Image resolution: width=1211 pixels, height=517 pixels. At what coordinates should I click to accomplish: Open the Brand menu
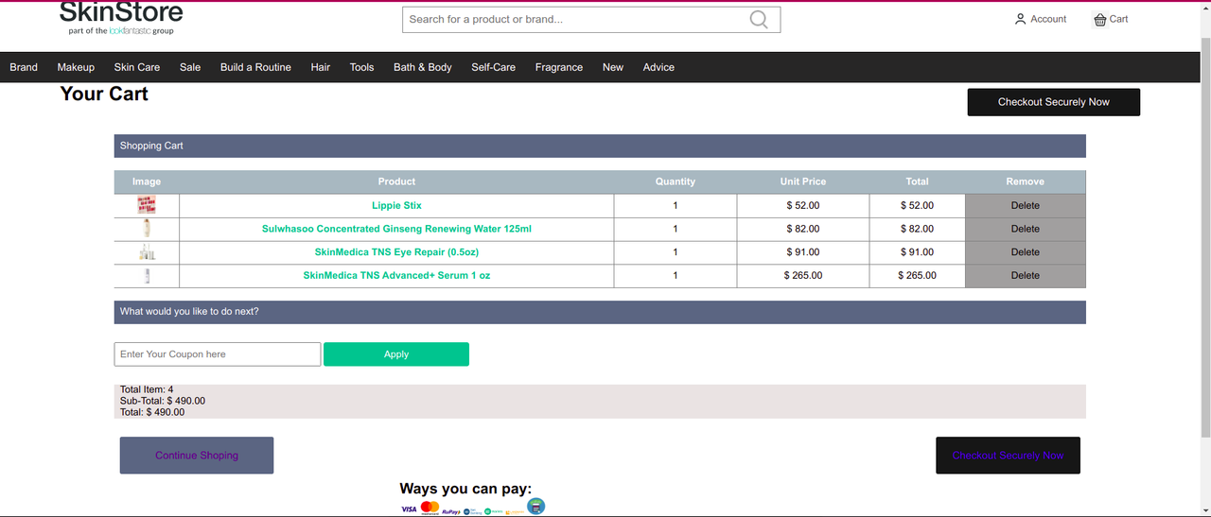click(x=24, y=67)
